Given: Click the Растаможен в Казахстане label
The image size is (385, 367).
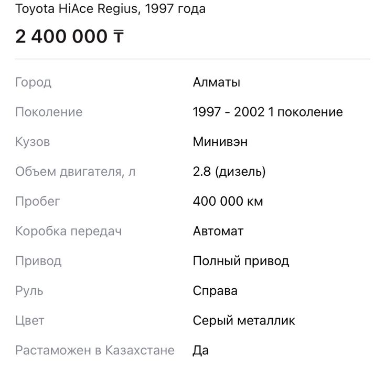Looking at the screenshot, I should pyautogui.click(x=94, y=350).
